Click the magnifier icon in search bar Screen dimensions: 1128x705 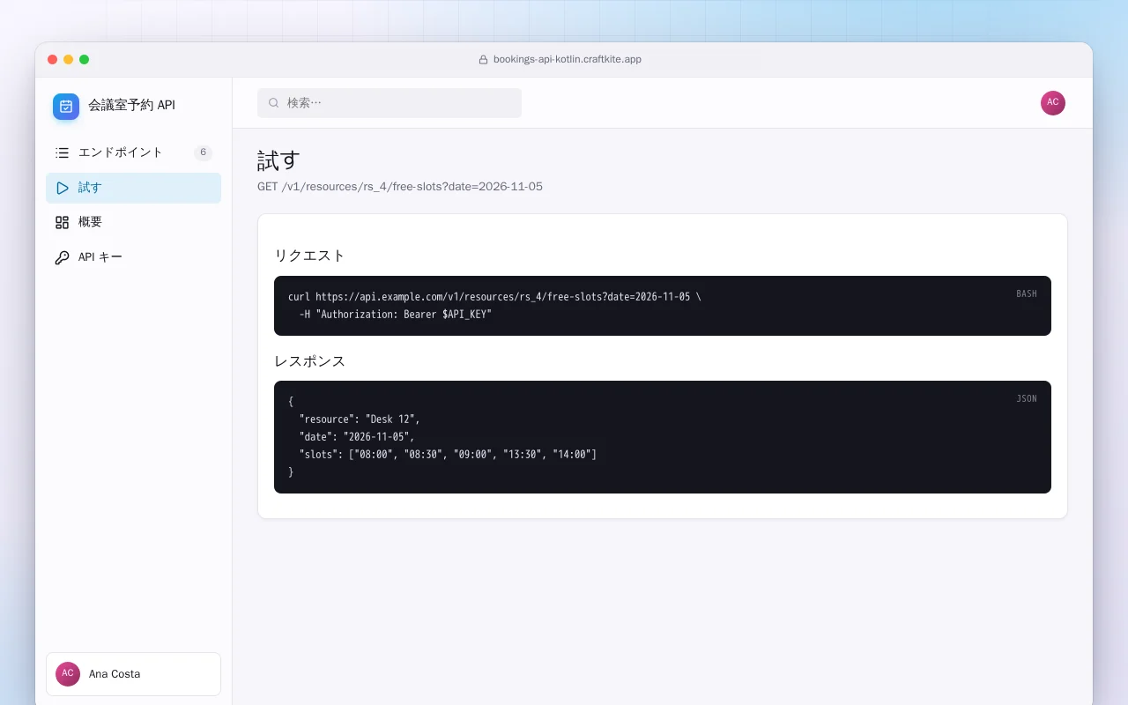click(274, 103)
